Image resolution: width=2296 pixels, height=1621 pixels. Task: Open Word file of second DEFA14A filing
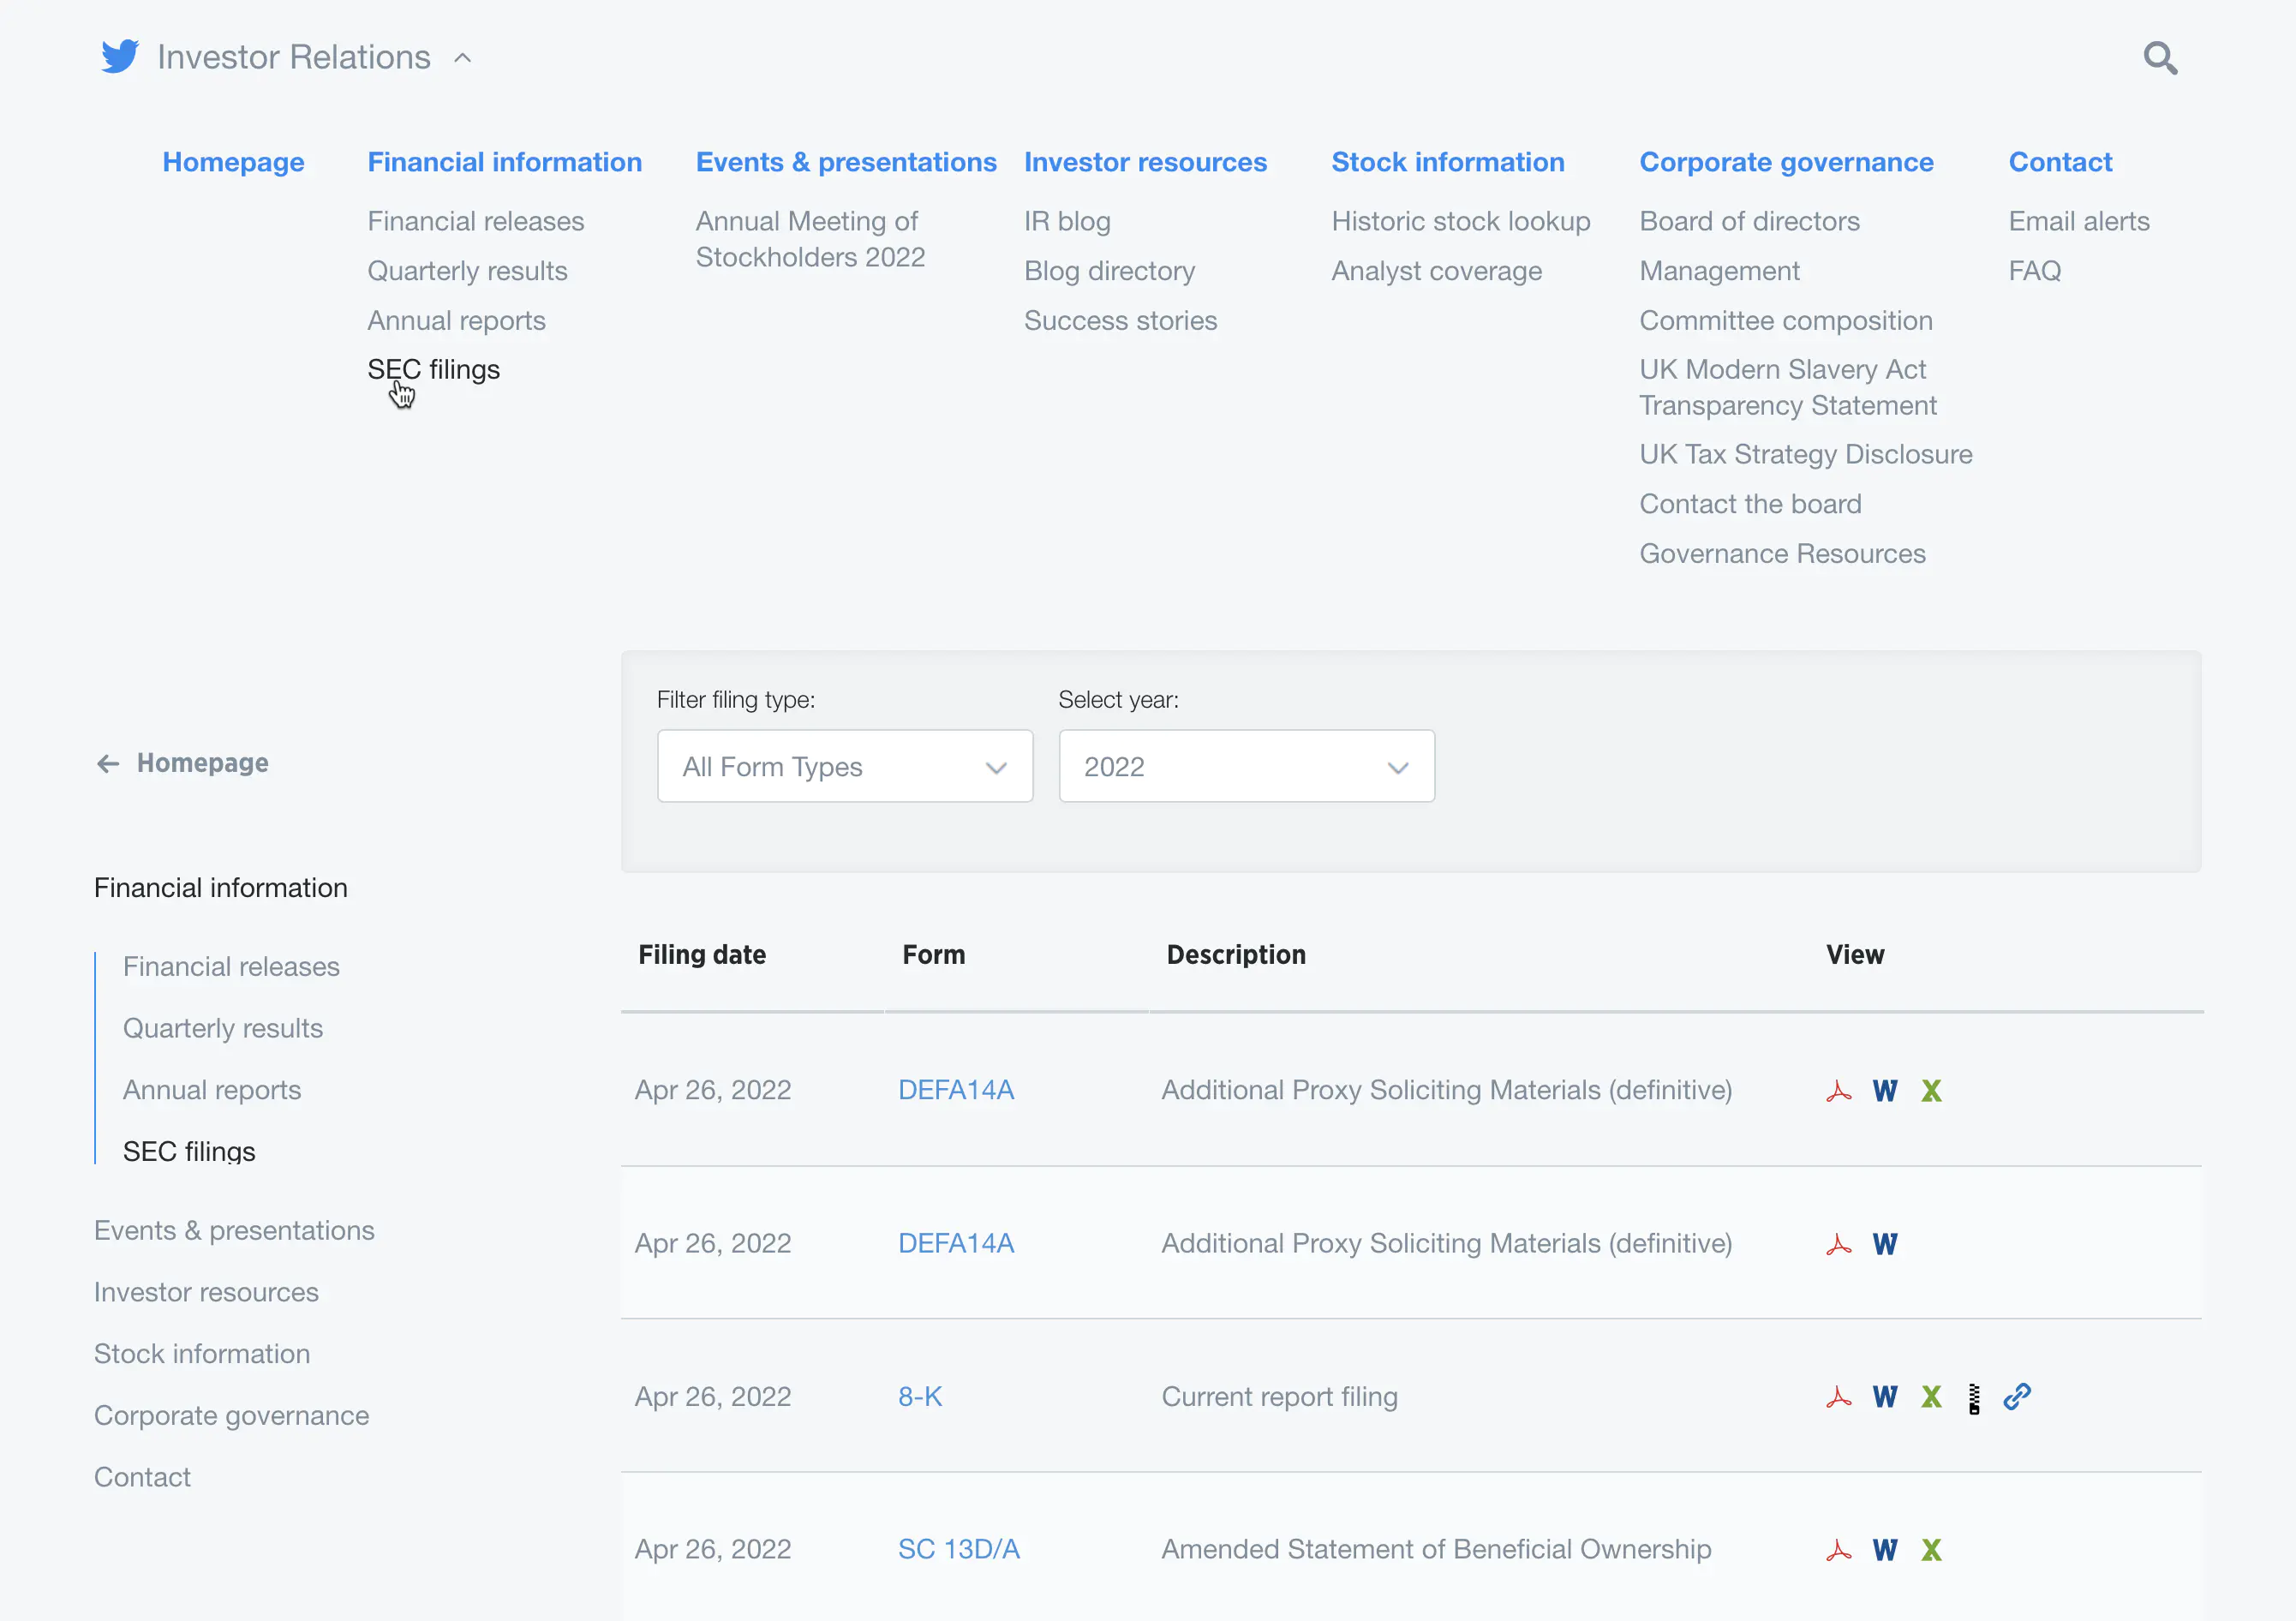pyautogui.click(x=1884, y=1244)
